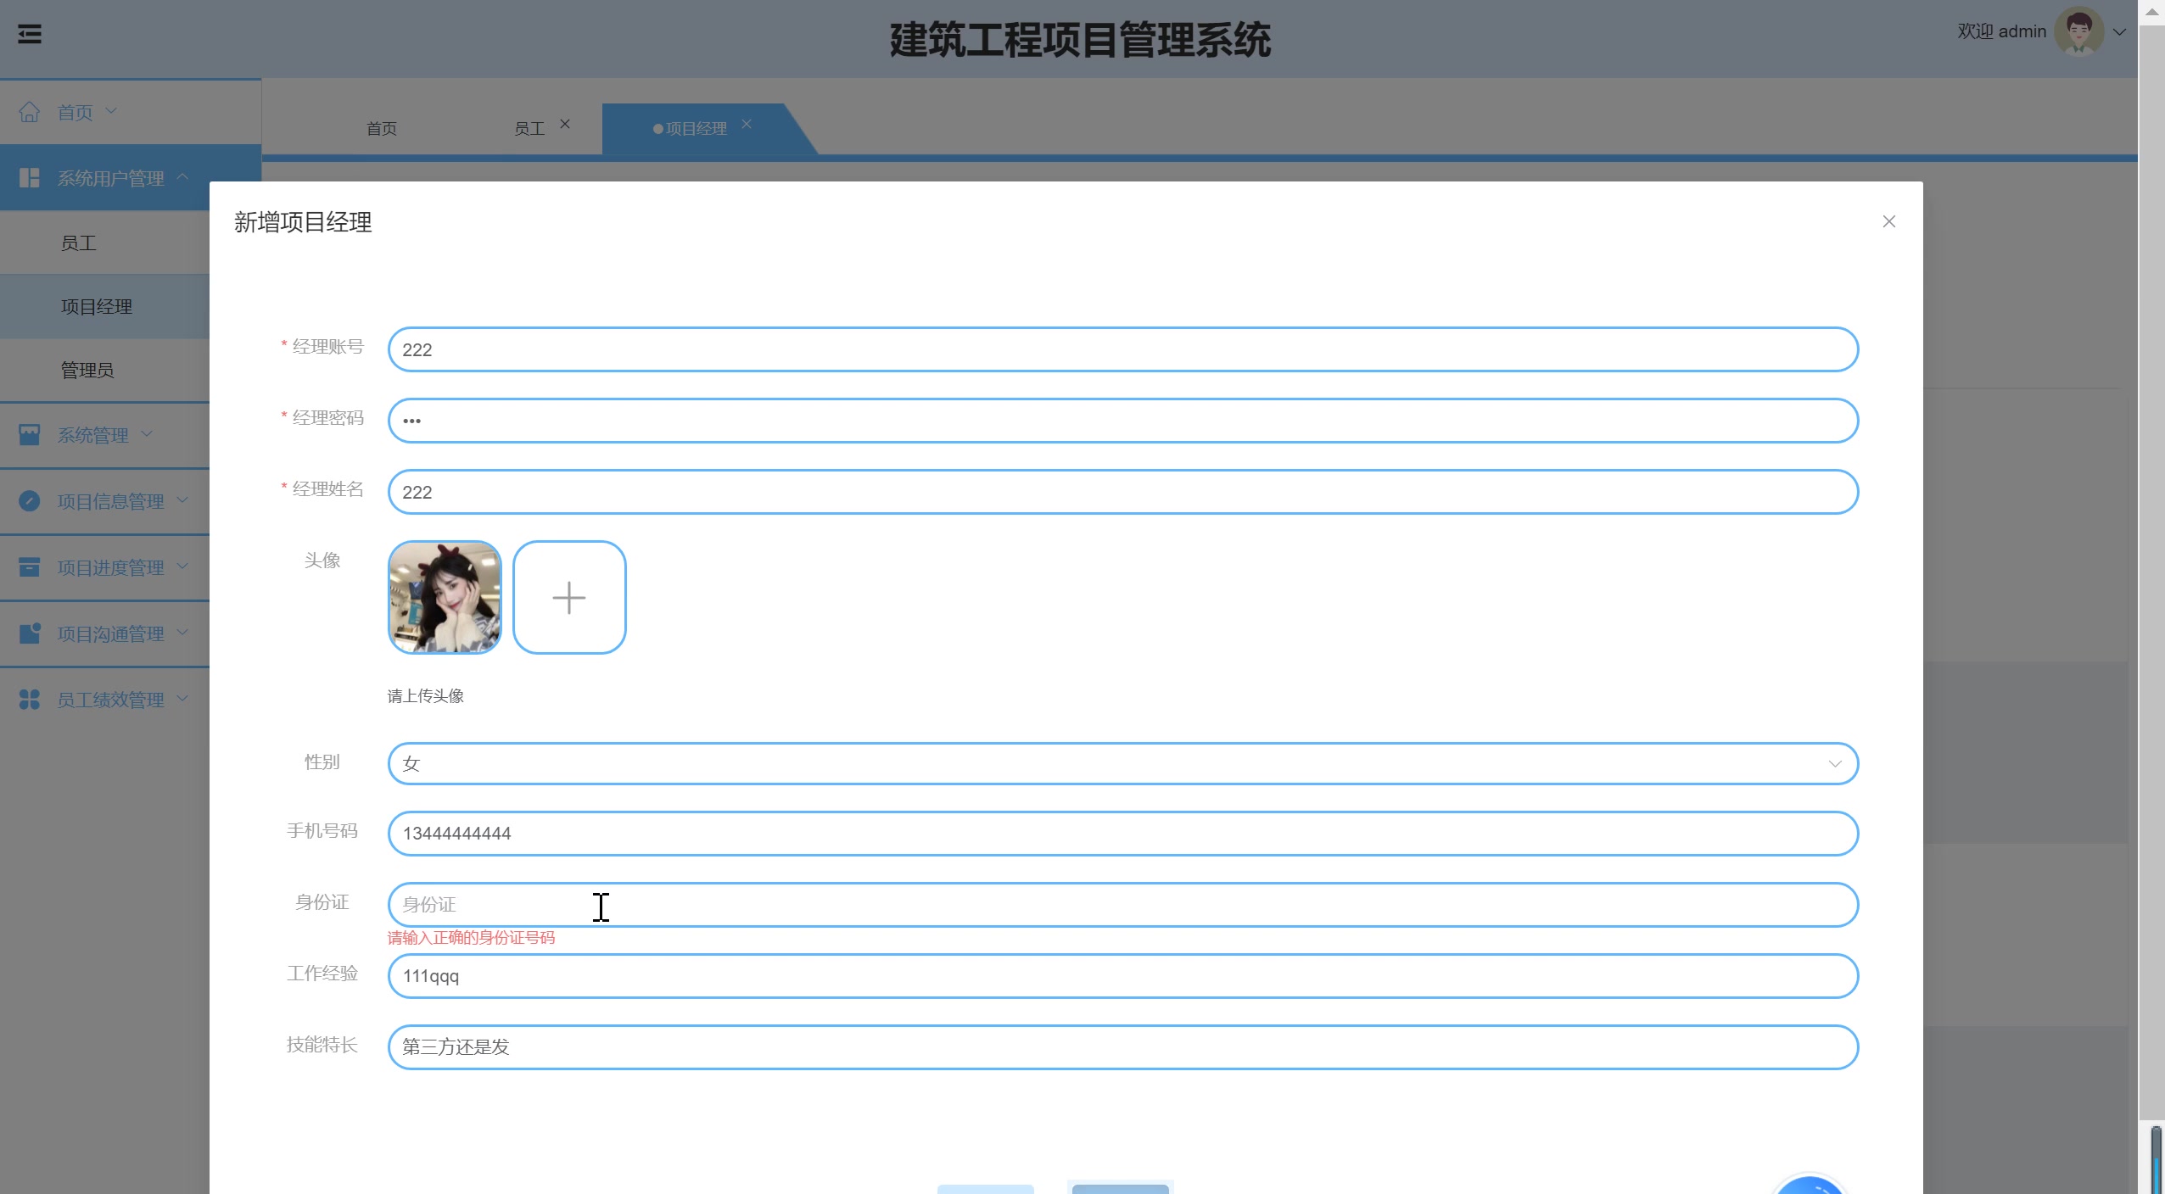Click the home icon next to 首页

(x=31, y=111)
